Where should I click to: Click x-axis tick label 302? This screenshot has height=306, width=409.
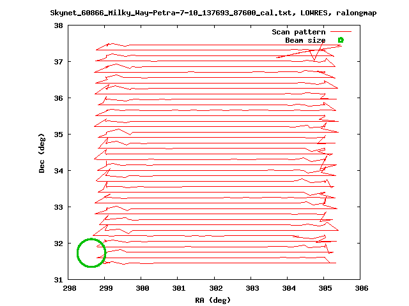point(216,288)
